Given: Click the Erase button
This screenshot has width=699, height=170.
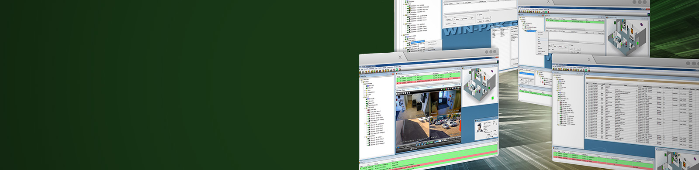Looking at the screenshot, I should click(480, 21).
